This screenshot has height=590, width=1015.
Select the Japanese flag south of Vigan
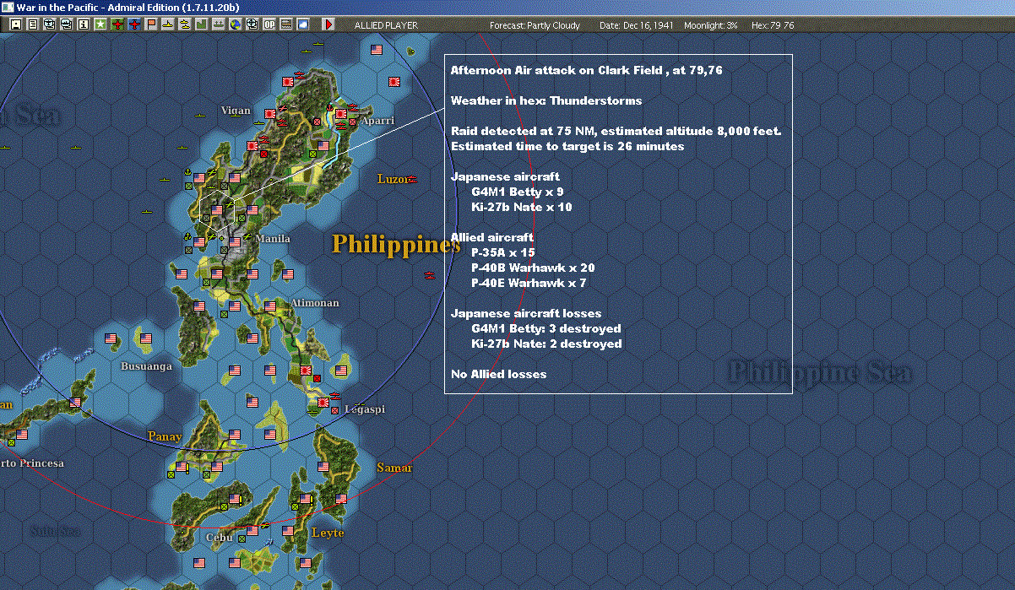pos(252,146)
